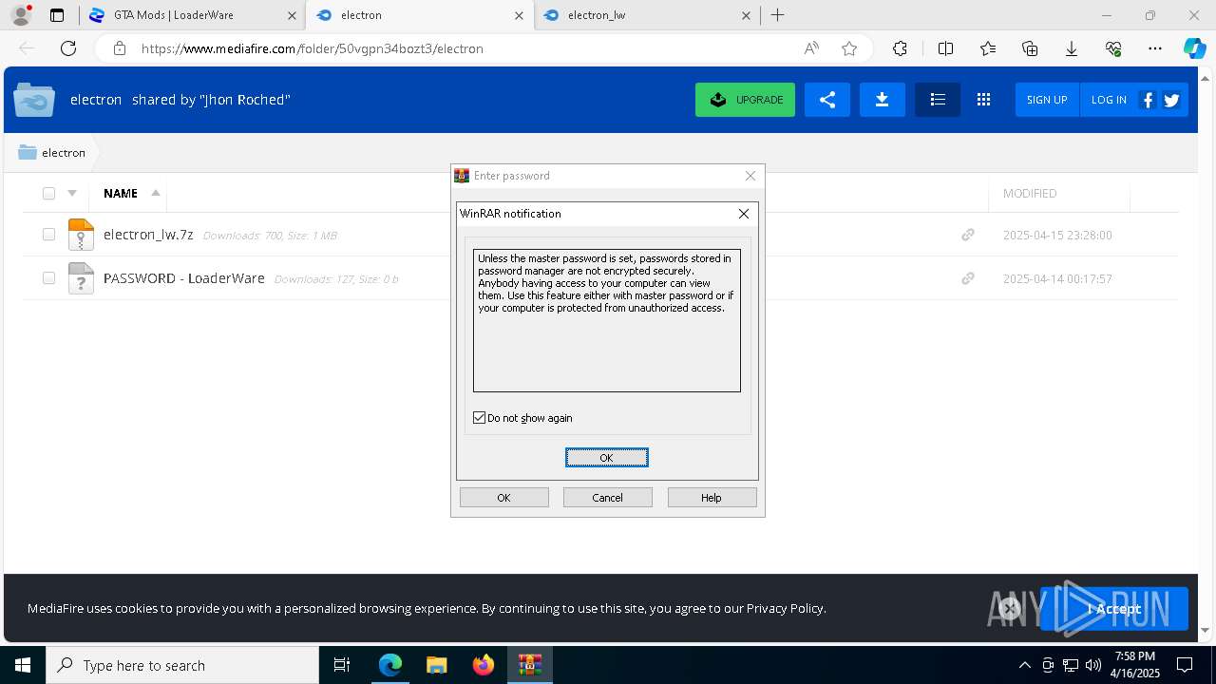Open File Explorer from the taskbar
Screen dimensions: 1216x684
(436, 665)
